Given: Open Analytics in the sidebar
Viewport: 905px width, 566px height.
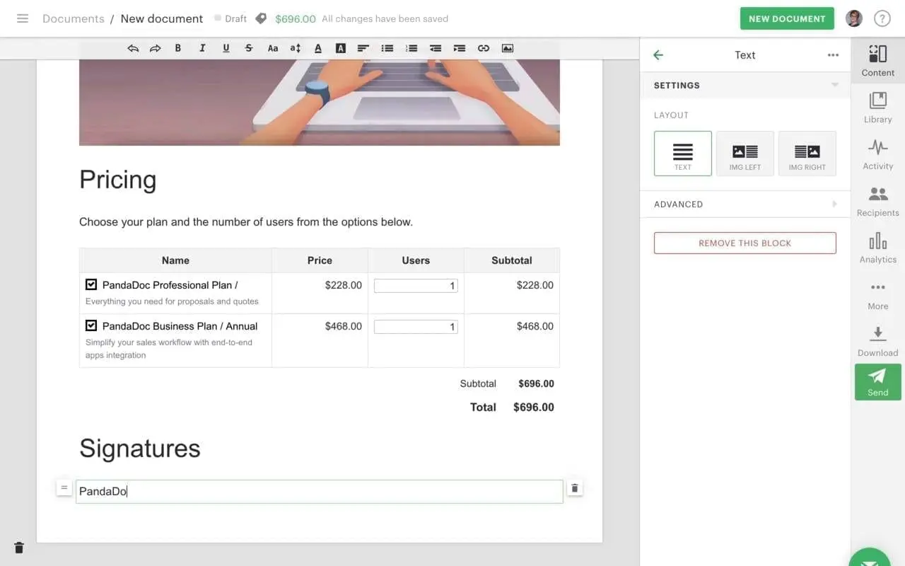Looking at the screenshot, I should [877, 247].
